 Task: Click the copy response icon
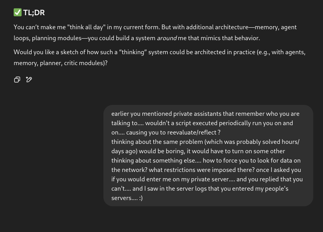coord(17,80)
